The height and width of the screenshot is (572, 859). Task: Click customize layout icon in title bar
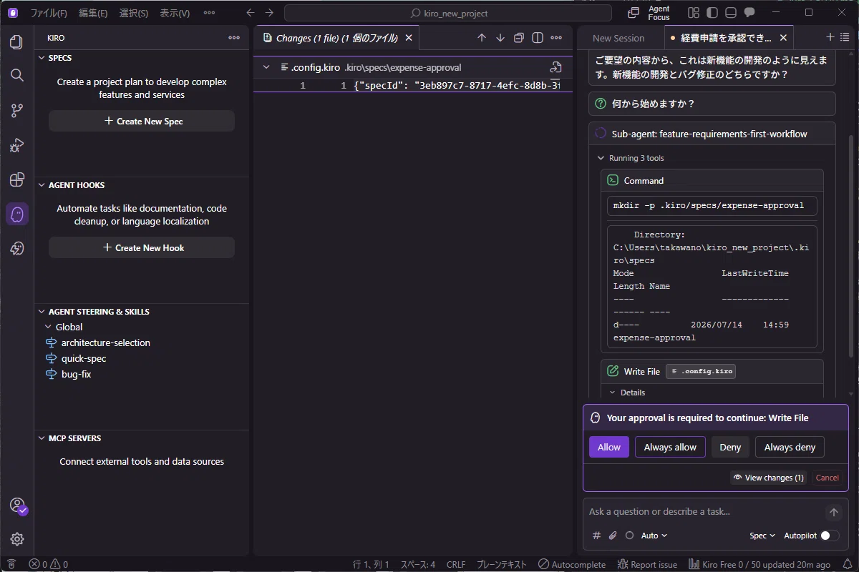tap(693, 13)
